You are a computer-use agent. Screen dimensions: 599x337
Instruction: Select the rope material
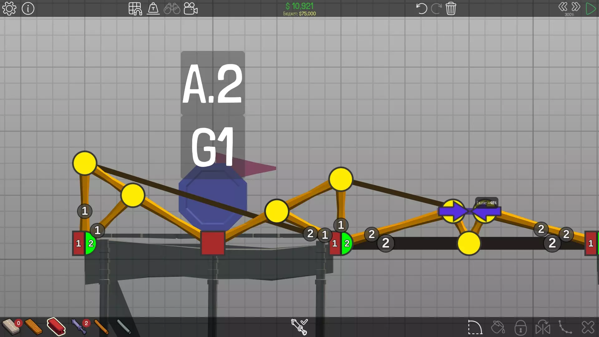[x=101, y=326]
